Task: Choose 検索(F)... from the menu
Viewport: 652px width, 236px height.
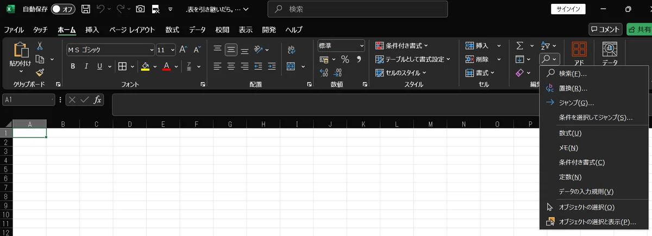Action: (594, 73)
